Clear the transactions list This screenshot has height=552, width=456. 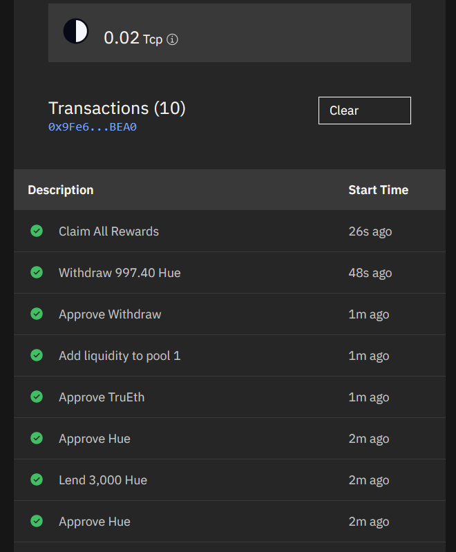click(x=364, y=111)
